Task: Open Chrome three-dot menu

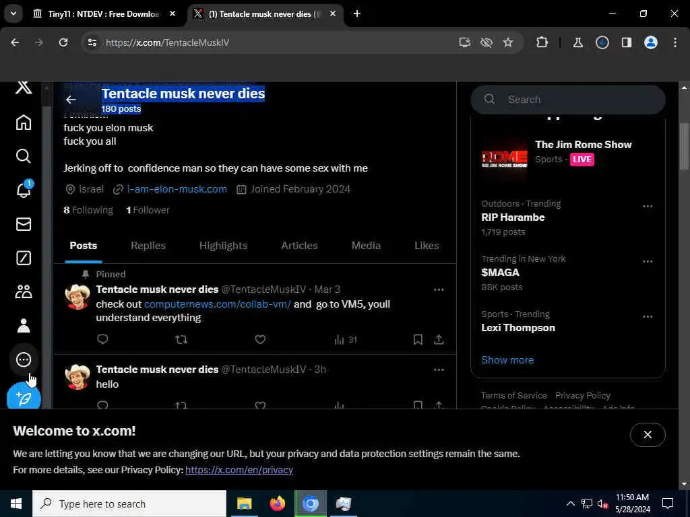Action: pyautogui.click(x=675, y=42)
